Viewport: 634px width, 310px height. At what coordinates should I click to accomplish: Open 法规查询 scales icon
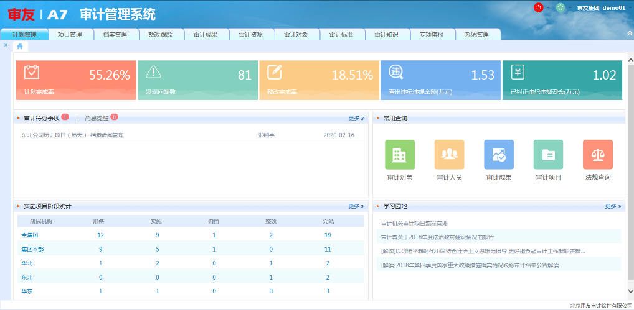[x=597, y=155]
